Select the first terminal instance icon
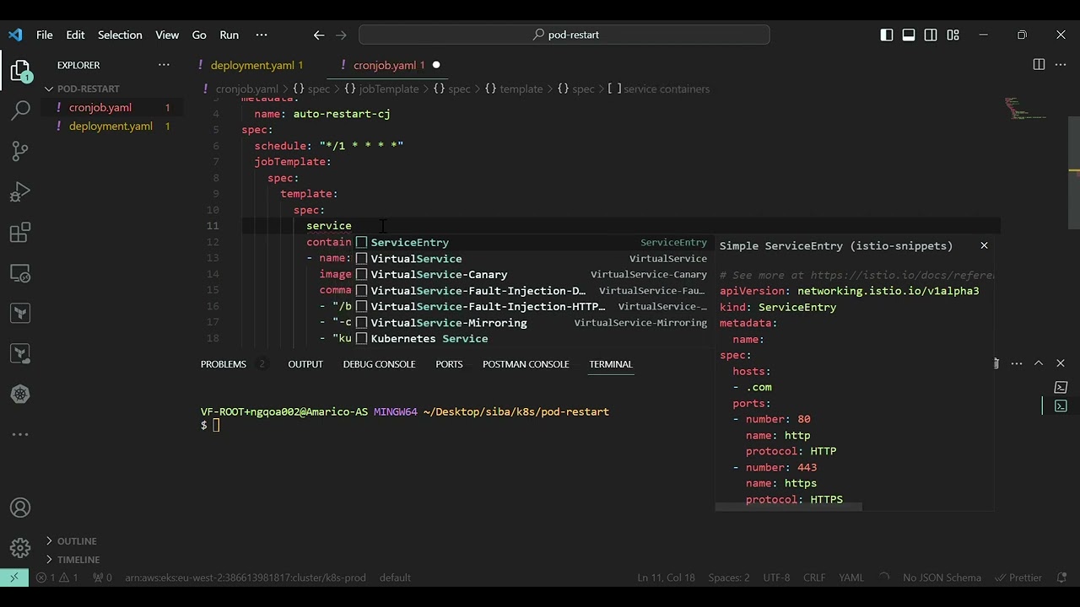 point(1061,387)
